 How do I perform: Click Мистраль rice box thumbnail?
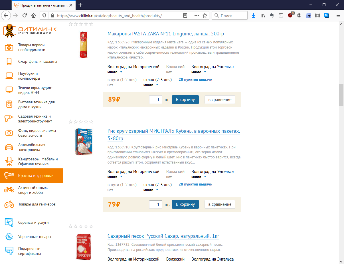pos(84,142)
